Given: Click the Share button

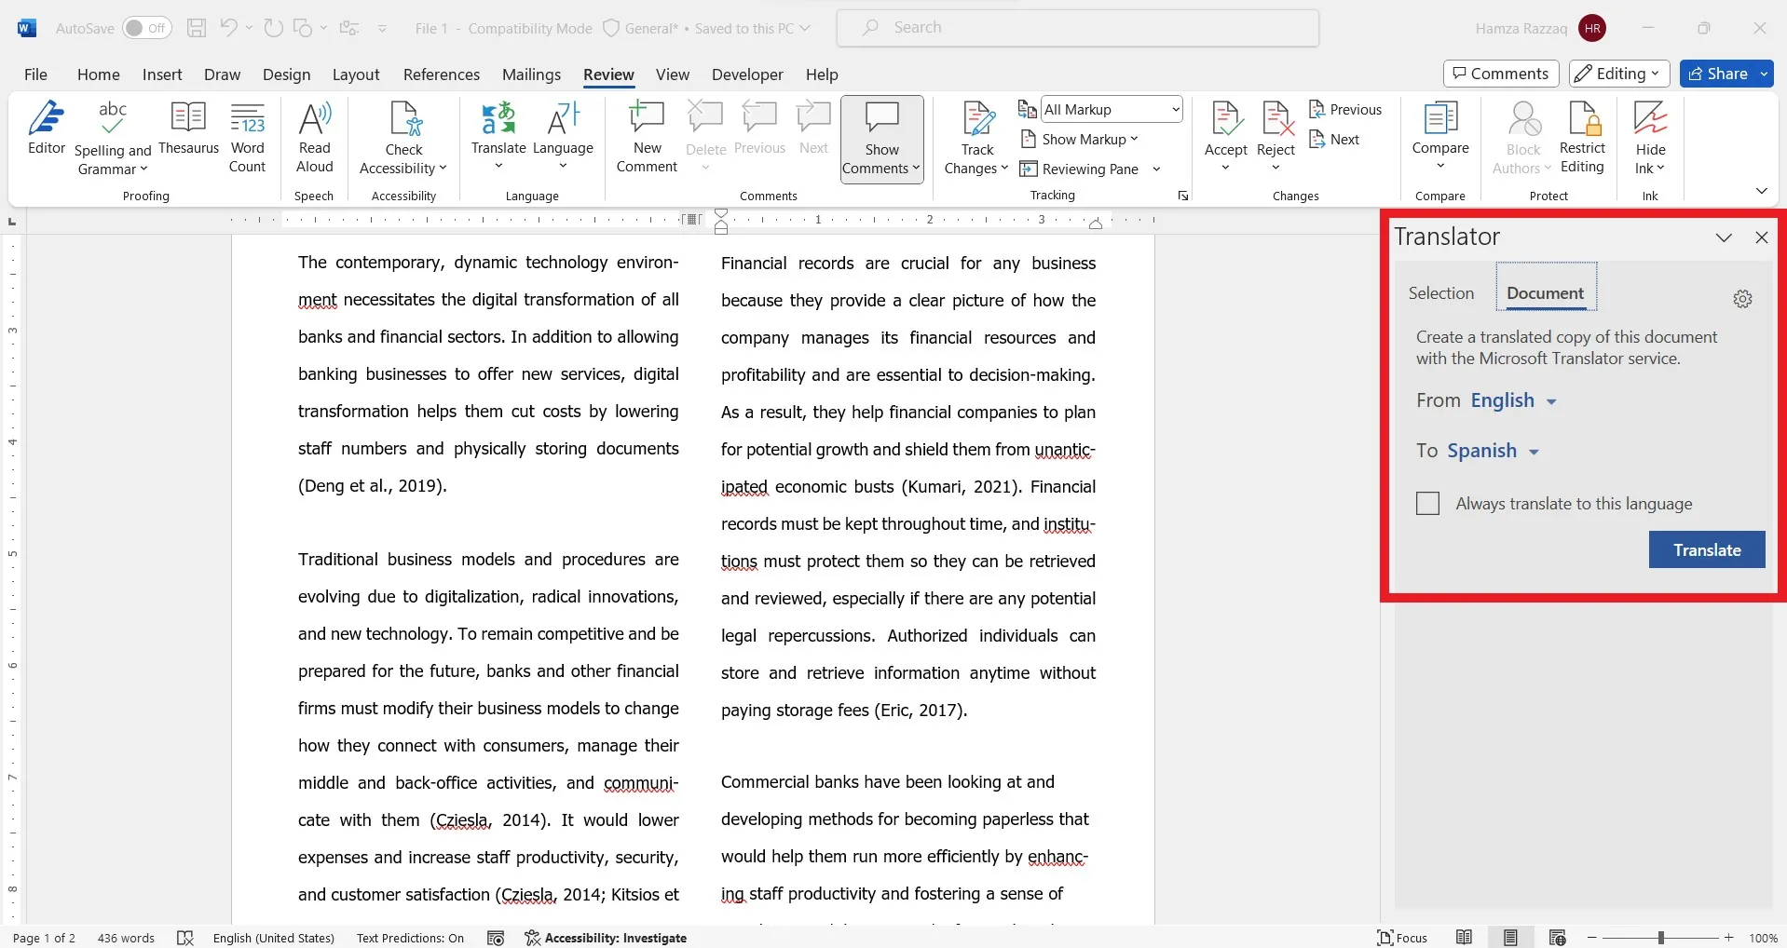Looking at the screenshot, I should [1718, 74].
